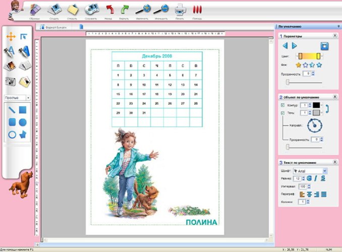
Task: Open the Образцы (Samples) toolbar icon
Action: (35, 9)
